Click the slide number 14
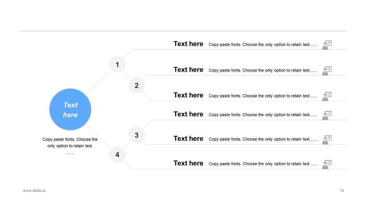This screenshot has height=206, width=367. [x=342, y=191]
